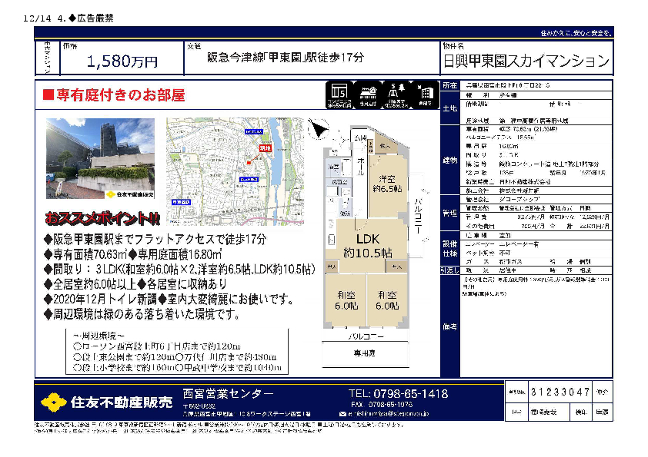The height and width of the screenshot is (457, 648).
Task: Click the 西宮営業センター office name
Action: (229, 393)
